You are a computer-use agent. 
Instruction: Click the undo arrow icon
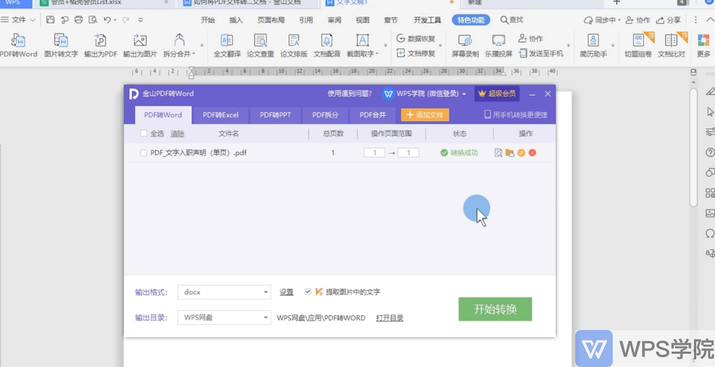107,20
